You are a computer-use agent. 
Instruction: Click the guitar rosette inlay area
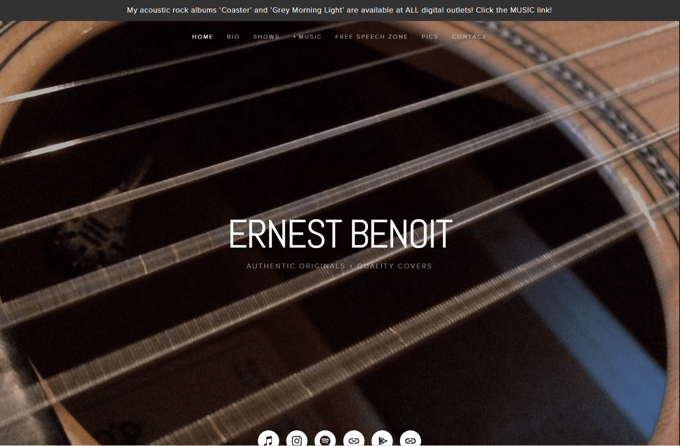pos(602,106)
